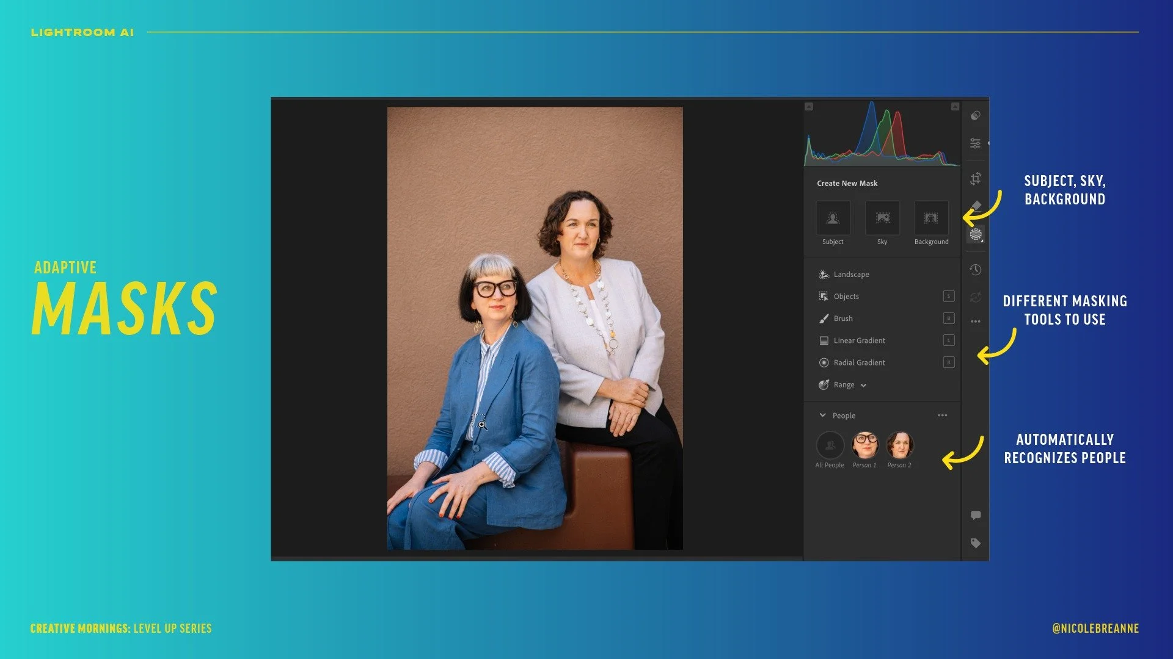1173x659 pixels.
Task: Choose the Linear Gradient mask option
Action: tap(859, 340)
